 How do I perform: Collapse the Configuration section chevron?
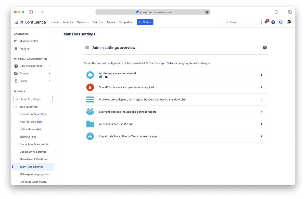point(16,107)
